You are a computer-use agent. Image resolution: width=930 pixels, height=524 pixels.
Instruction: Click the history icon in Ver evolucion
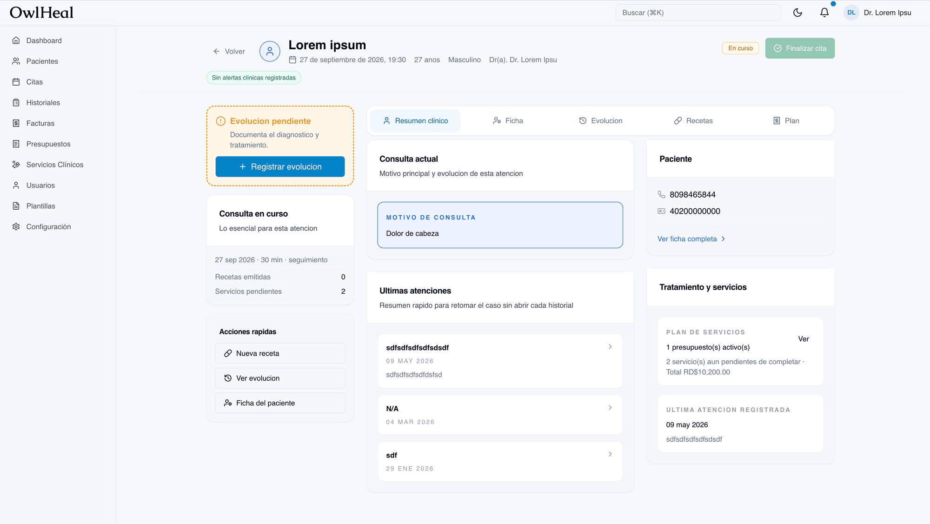coord(228,378)
